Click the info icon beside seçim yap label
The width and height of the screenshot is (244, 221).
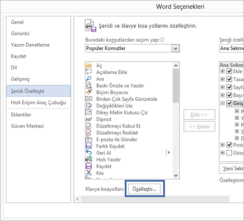162,40
